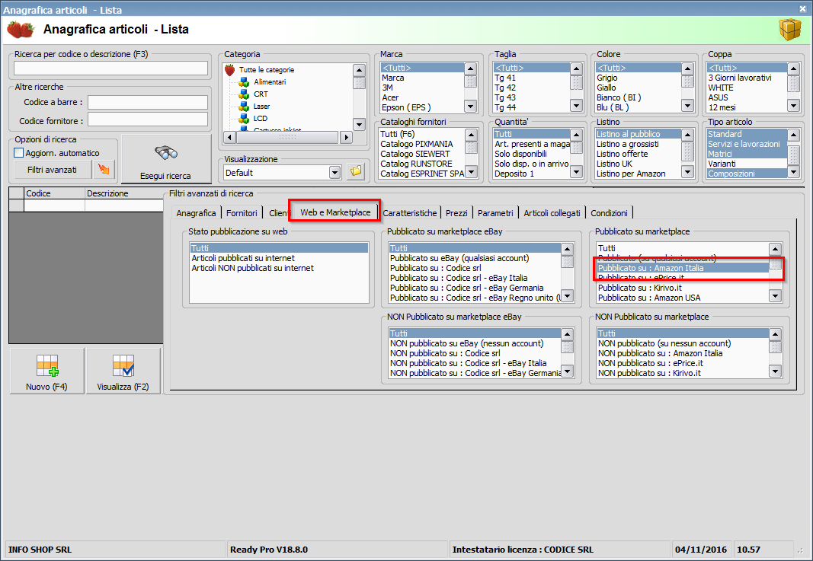Select Listino per Amazon option
Image resolution: width=813 pixels, height=561 pixels.
[638, 174]
